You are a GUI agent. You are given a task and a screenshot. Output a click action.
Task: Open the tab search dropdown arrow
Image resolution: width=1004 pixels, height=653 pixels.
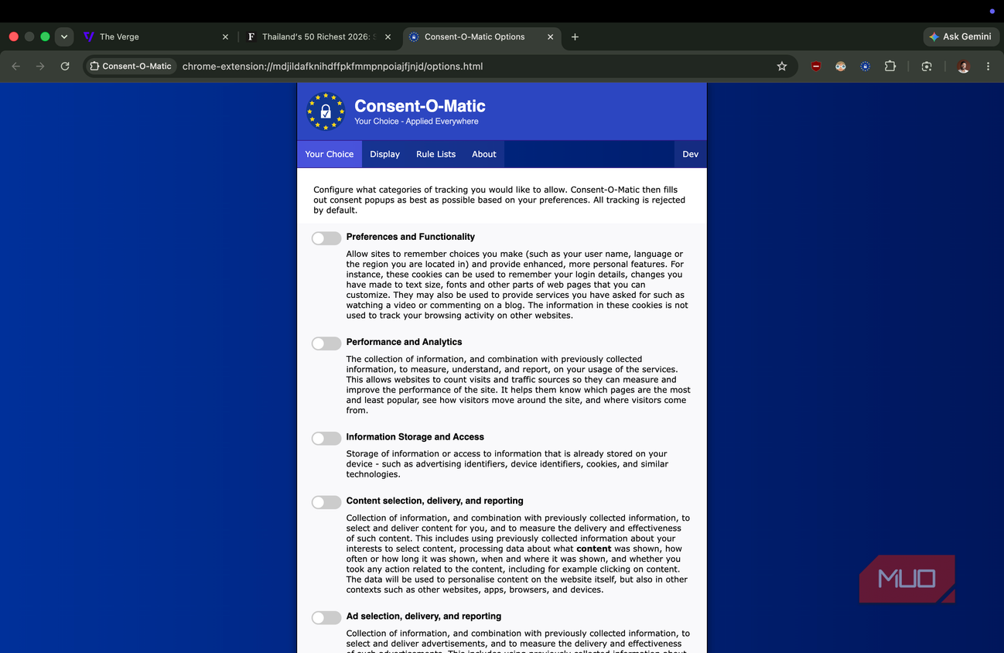coord(64,36)
